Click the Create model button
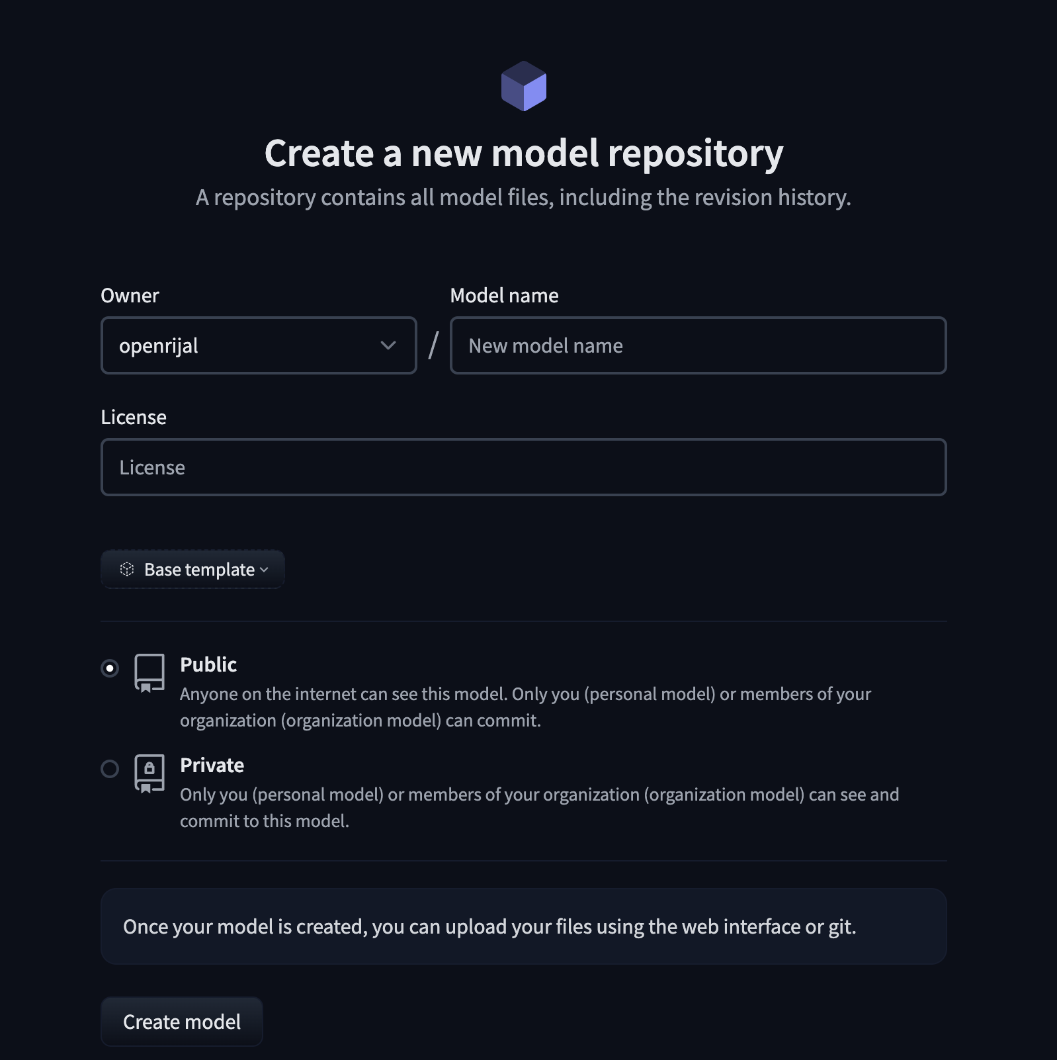 tap(182, 1022)
